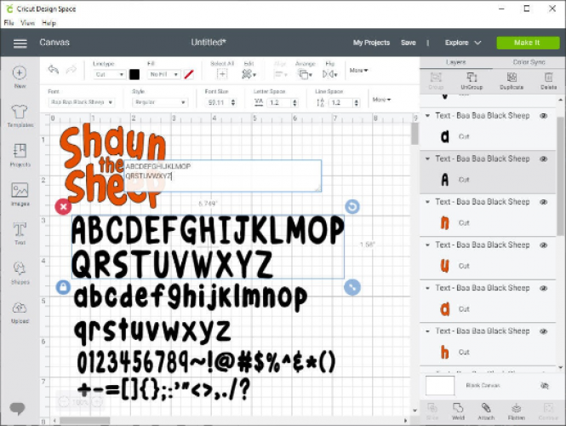The image size is (566, 426).
Task: Zoom out the canvas
Action: click(x=64, y=401)
